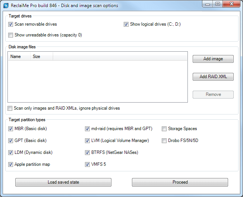Enable Storage Spaces partition type
The height and width of the screenshot is (197, 243).
pyautogui.click(x=164, y=129)
